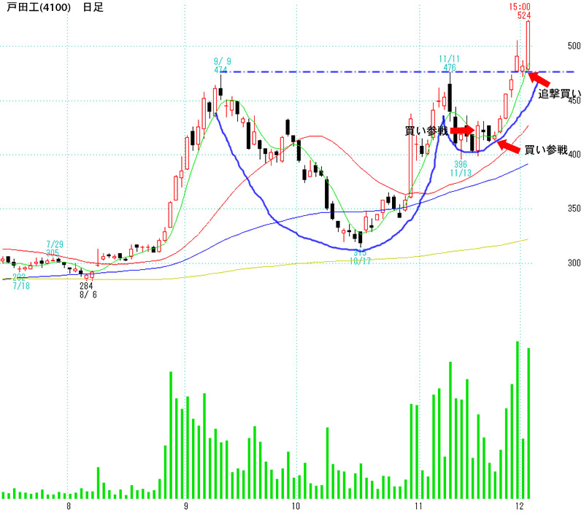
Task: Select the 8/ 6 date label
Action: click(88, 295)
